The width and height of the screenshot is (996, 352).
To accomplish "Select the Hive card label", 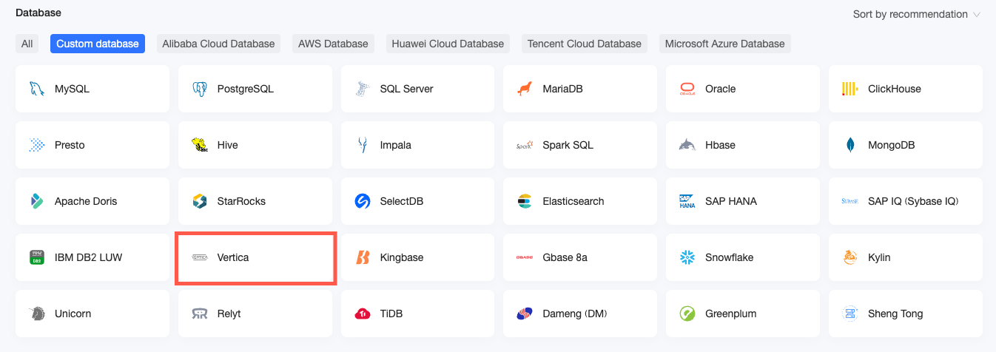I will [228, 145].
